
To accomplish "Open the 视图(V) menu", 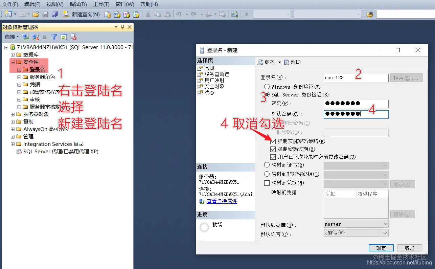I will pyautogui.click(x=54, y=4).
